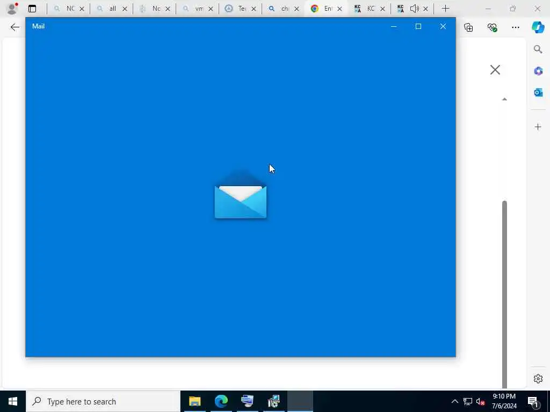
Task: Open the setup tools icon in taskbar
Action: tap(273, 401)
